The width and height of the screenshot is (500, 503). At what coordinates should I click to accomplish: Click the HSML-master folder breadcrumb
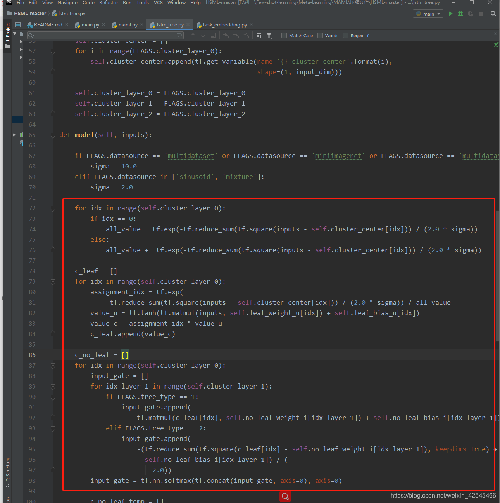27,14
